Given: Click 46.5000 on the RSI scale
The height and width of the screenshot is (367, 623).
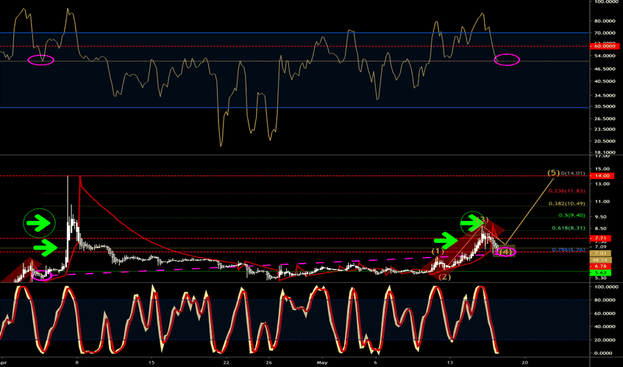Looking at the screenshot, I should [x=605, y=69].
